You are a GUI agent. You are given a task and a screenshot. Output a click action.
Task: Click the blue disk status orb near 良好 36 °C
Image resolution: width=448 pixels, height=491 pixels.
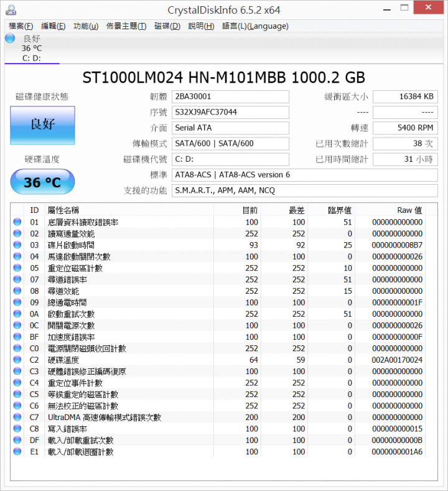click(10, 38)
